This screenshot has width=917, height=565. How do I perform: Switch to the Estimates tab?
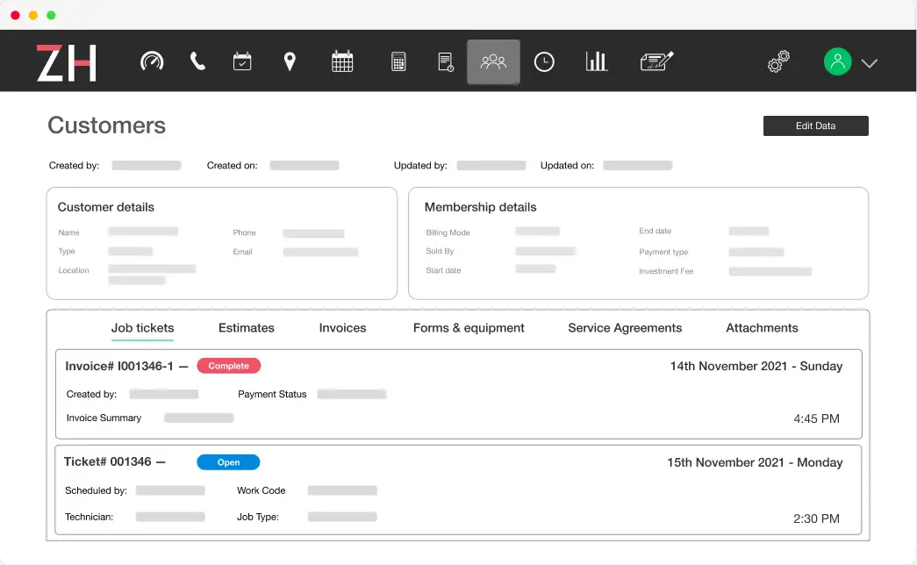(x=247, y=328)
